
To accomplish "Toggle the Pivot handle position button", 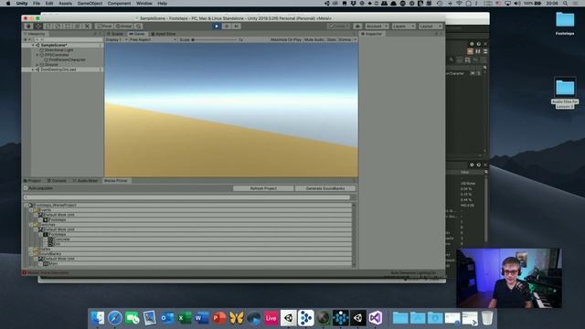I will pos(104,27).
